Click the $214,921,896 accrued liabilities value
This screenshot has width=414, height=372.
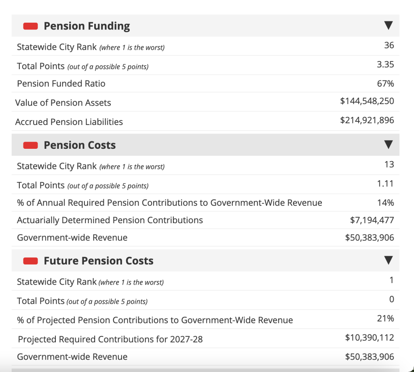click(x=367, y=120)
